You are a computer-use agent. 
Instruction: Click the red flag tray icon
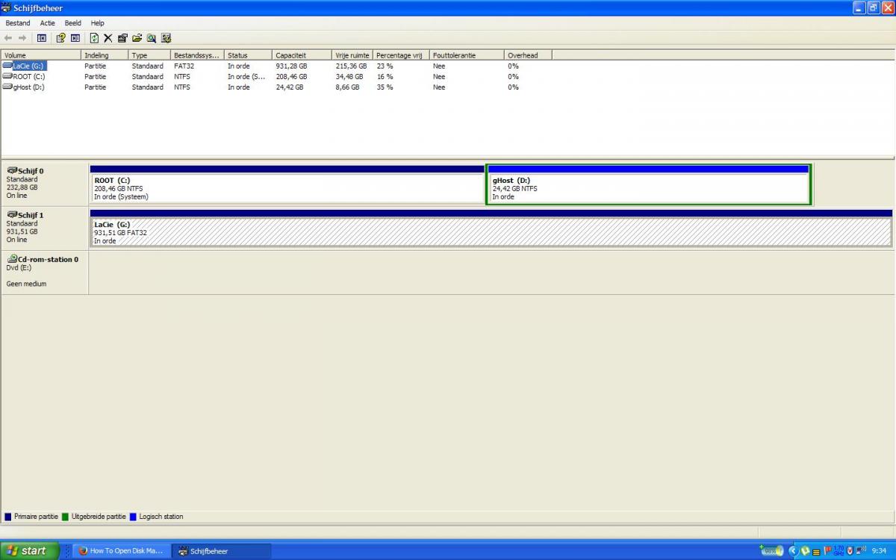tap(827, 551)
